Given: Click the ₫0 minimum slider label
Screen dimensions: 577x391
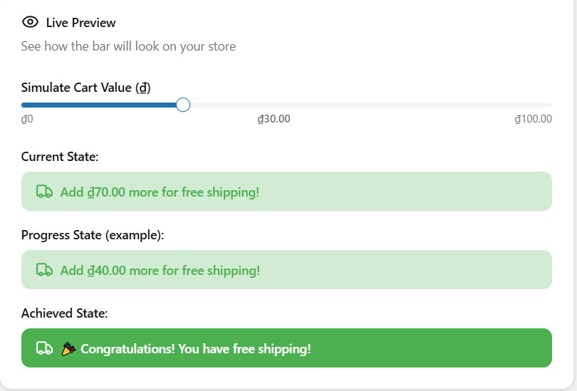Looking at the screenshot, I should (27, 119).
